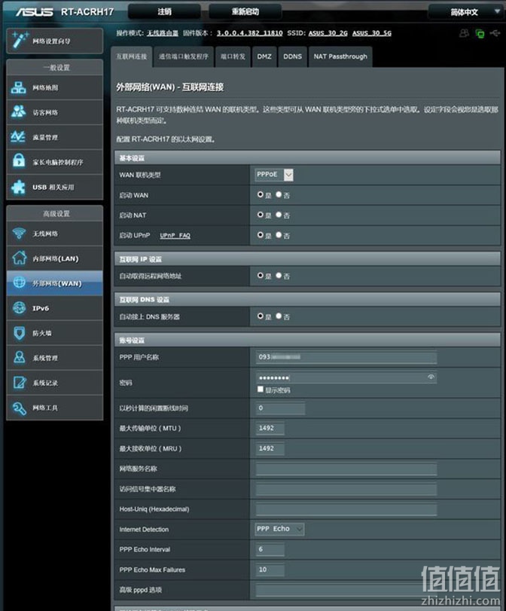Select no for automatic WAN IP address

pyautogui.click(x=279, y=275)
